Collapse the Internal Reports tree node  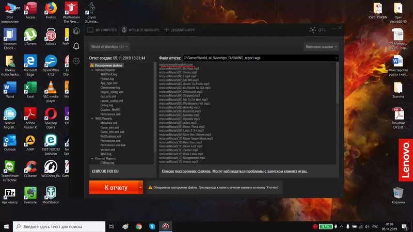(92, 70)
